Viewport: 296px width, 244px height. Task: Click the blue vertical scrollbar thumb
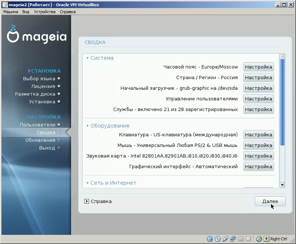click(x=282, y=102)
